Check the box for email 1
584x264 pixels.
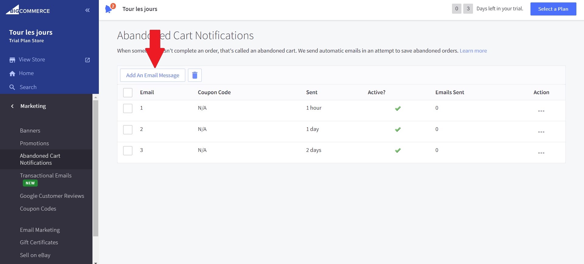128,108
